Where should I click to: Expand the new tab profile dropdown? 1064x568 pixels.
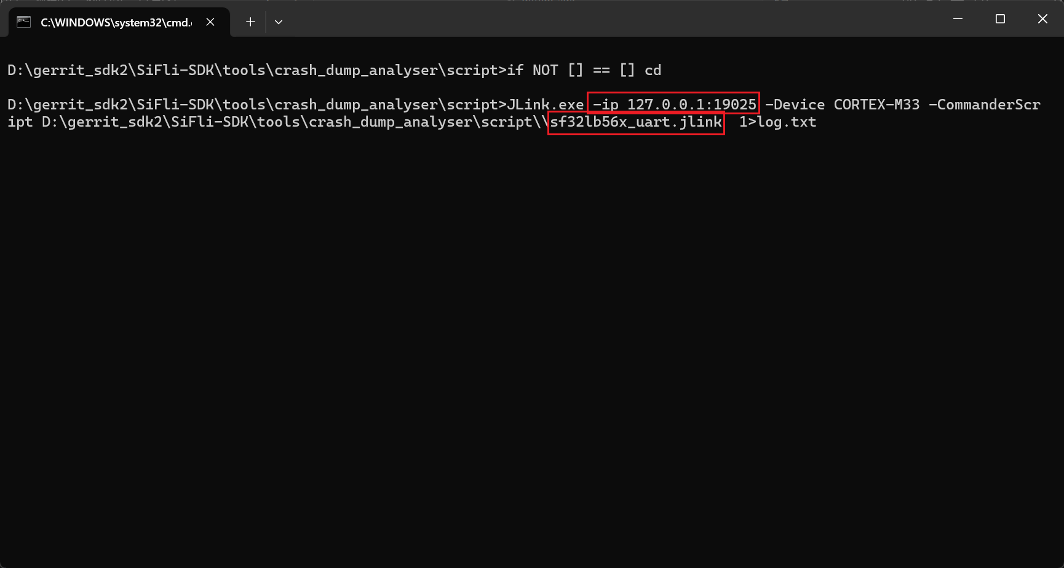[x=279, y=22]
